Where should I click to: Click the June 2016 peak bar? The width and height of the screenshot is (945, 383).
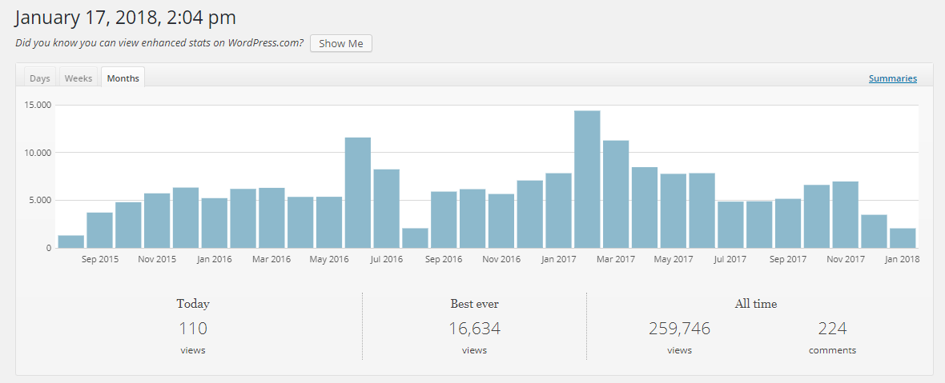coord(358,193)
